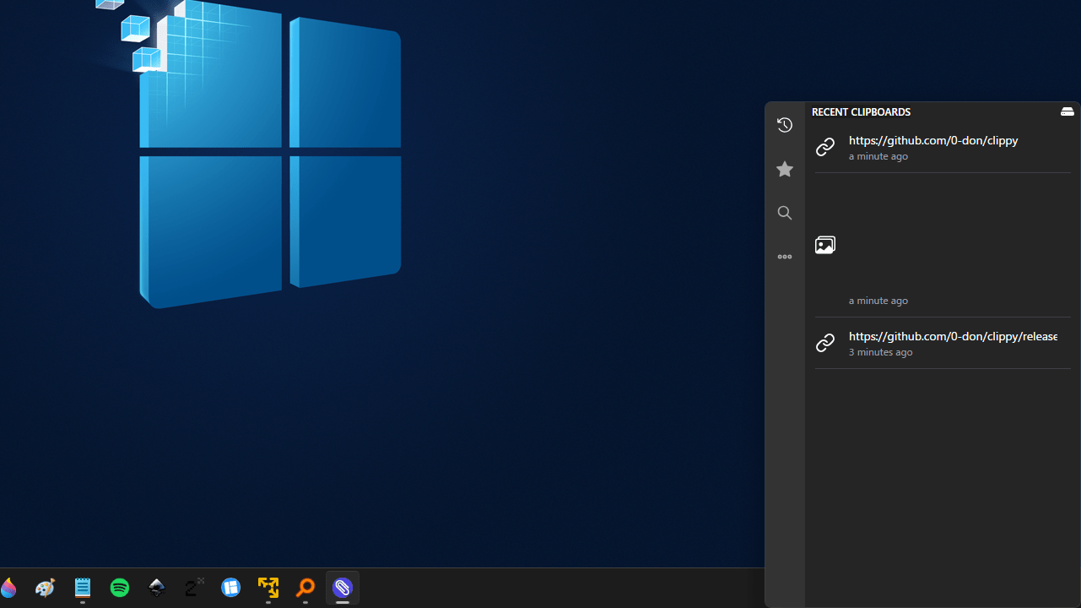Open the yellow arrows taskbar app
The height and width of the screenshot is (608, 1081).
[268, 588]
